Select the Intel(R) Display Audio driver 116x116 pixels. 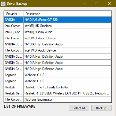[x=58, y=32]
